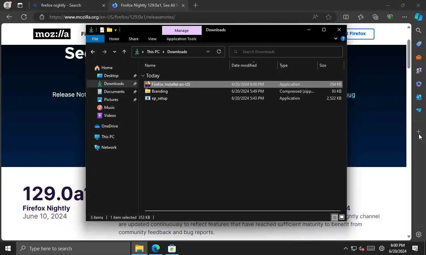
Task: Reload the Mozilla page in Edge
Action: tap(24, 17)
